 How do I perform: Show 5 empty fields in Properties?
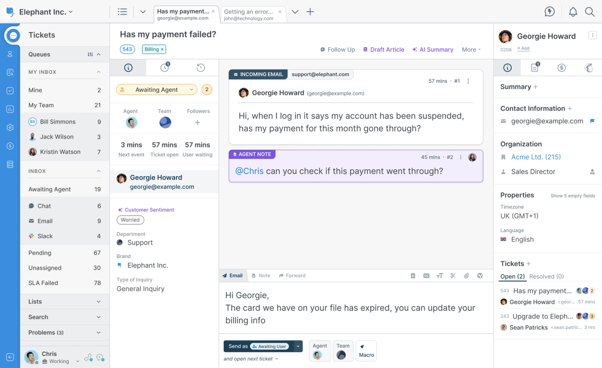[x=573, y=196]
